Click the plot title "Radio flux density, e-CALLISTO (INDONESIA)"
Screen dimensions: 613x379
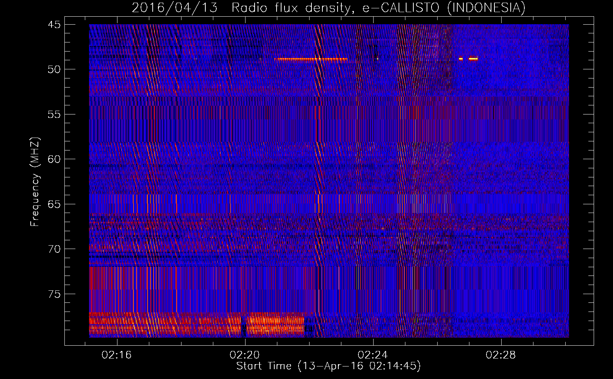[378, 8]
